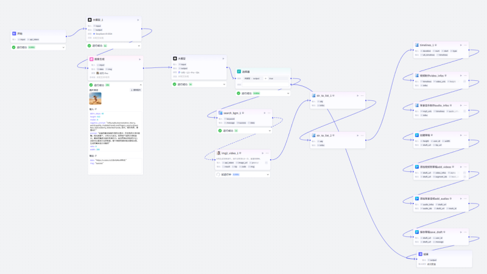
Task: Click the search_bgm_1 plugin icon
Action: pos(221,113)
